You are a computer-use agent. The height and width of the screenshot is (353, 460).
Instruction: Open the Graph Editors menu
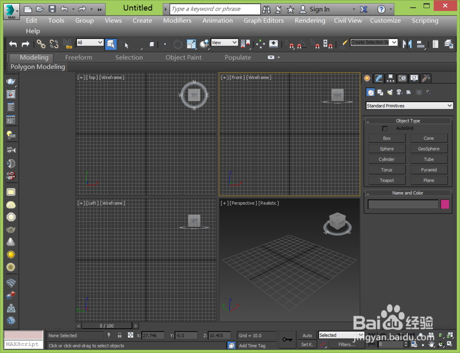coord(264,21)
